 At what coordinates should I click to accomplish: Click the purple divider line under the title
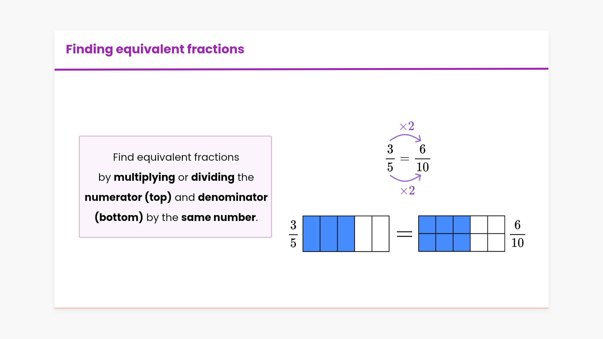tap(301, 69)
